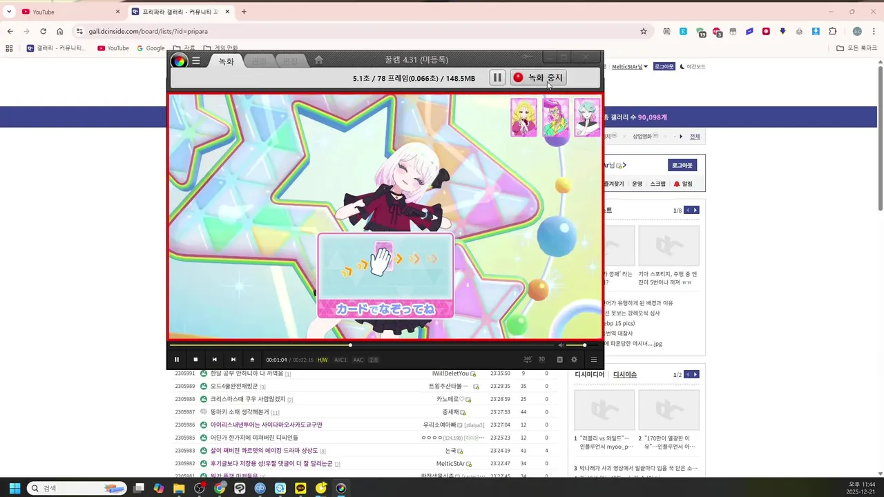Toggle the H/W decoding indicator
The width and height of the screenshot is (884, 497).
(x=323, y=360)
